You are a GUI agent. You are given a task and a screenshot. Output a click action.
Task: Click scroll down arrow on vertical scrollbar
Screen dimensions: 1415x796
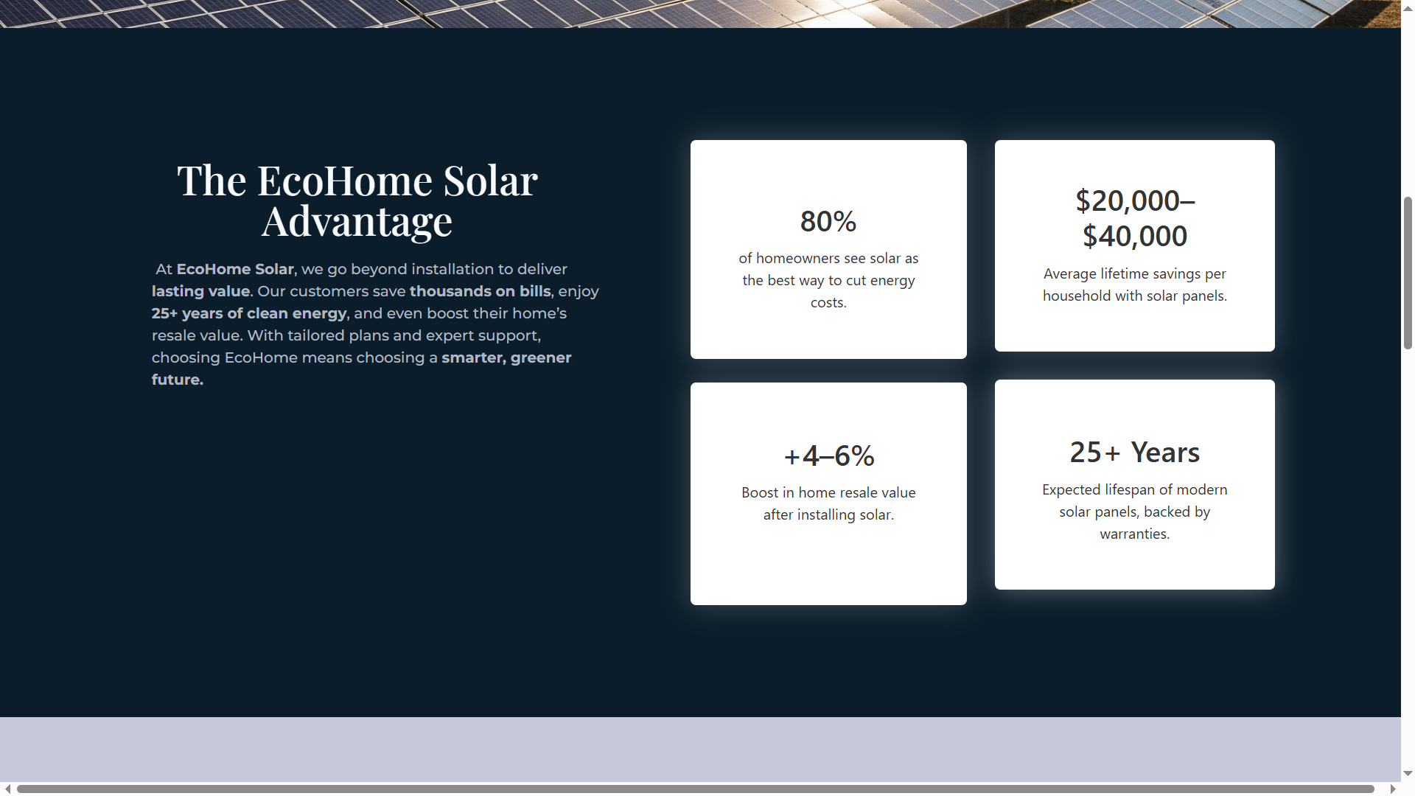pyautogui.click(x=1408, y=774)
